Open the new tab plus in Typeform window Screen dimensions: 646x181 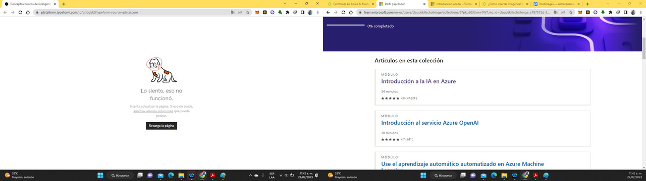(x=64, y=4)
